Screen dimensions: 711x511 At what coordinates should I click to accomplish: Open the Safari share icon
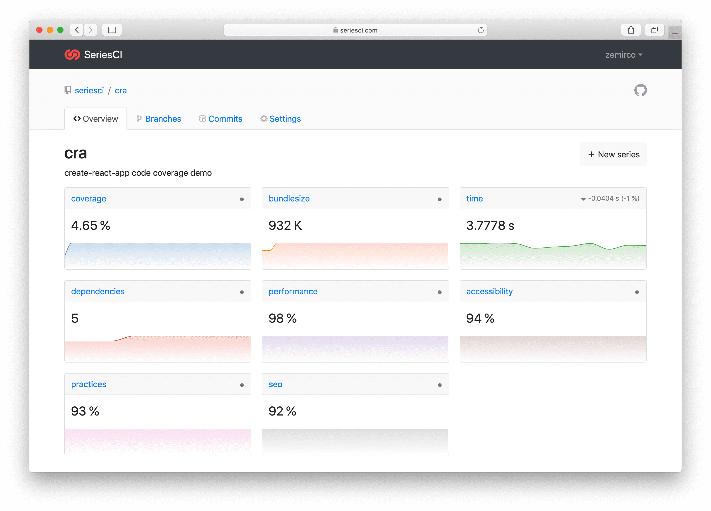click(x=631, y=30)
